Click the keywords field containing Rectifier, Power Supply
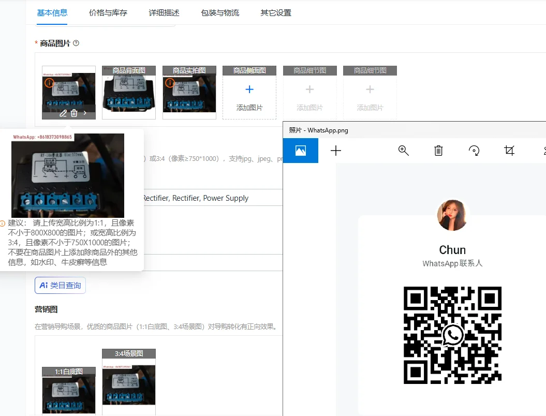This screenshot has height=416, width=546. [x=207, y=198]
